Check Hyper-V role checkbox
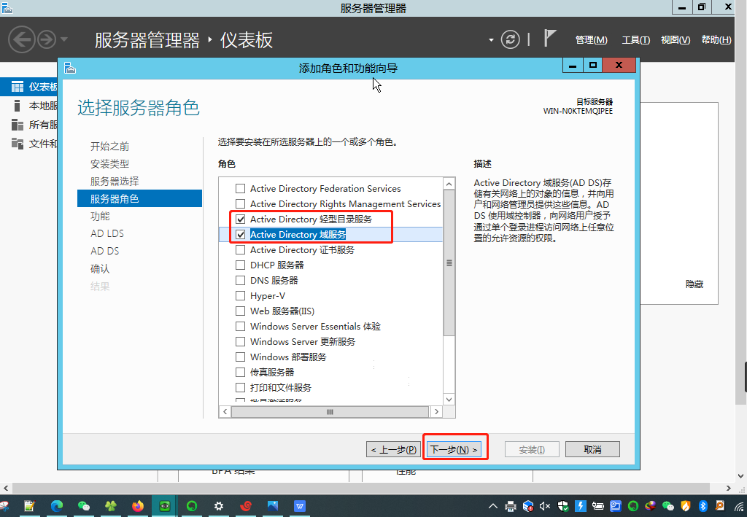The width and height of the screenshot is (747, 517). [x=241, y=295]
